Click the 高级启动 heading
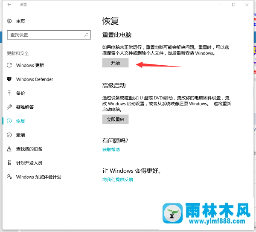Viewport: 256px width, 232px height. point(114,85)
